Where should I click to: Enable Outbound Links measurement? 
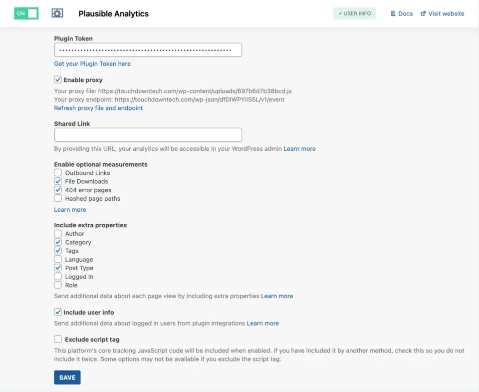[x=58, y=172]
